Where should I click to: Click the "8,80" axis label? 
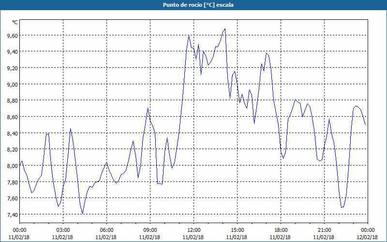13,101
